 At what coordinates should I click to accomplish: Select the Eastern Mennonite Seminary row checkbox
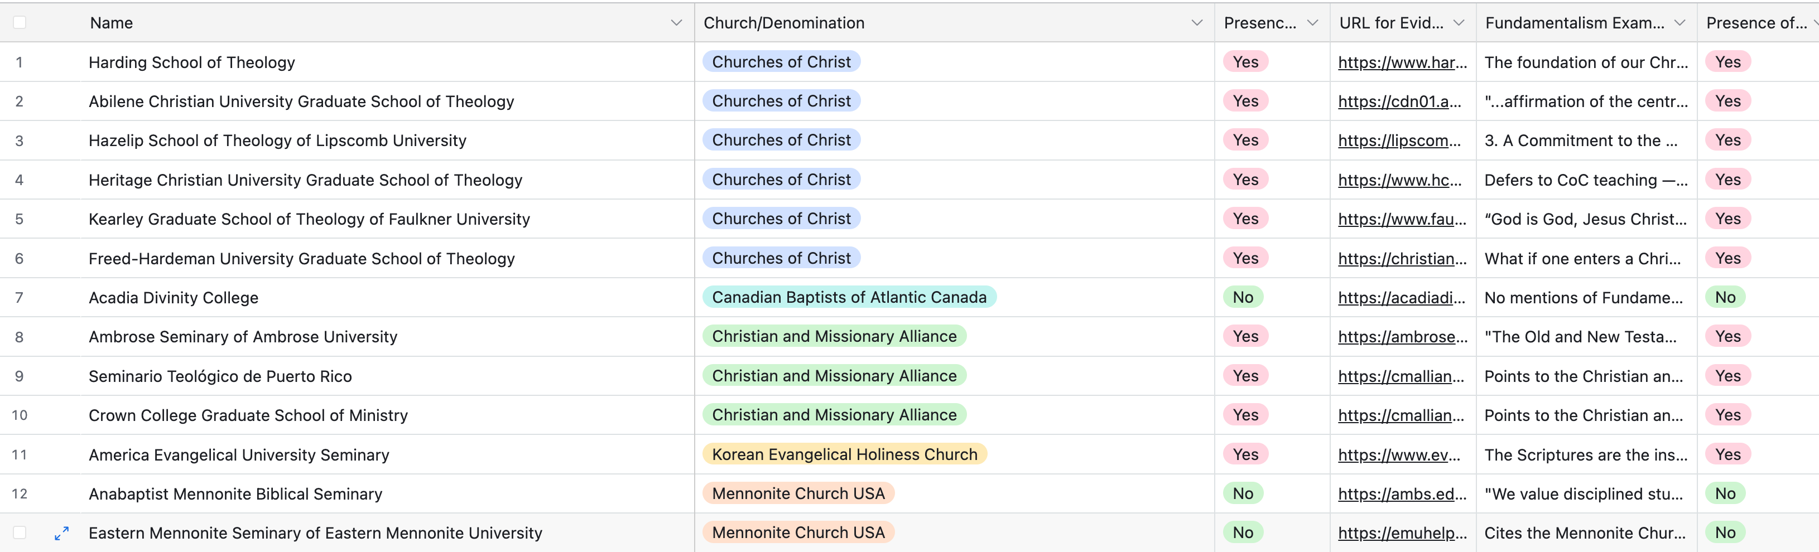coord(20,533)
